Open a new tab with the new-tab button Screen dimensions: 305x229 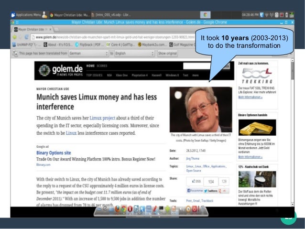click(x=56, y=29)
